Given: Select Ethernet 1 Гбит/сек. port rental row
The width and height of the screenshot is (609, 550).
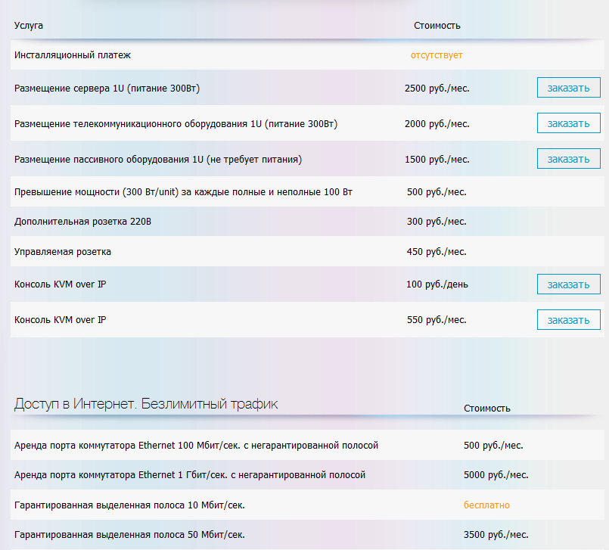Looking at the screenshot, I should (190, 475).
